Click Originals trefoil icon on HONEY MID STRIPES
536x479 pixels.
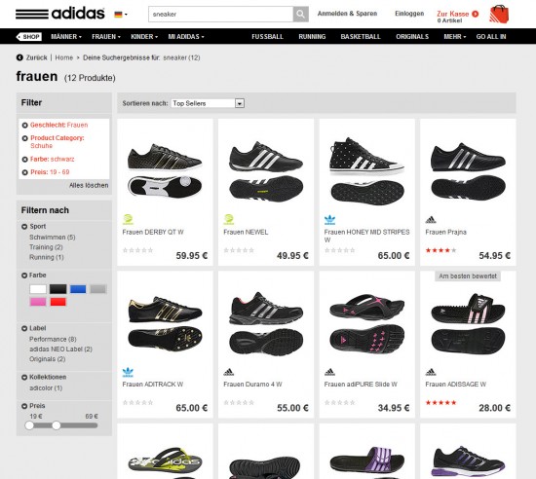tap(329, 220)
